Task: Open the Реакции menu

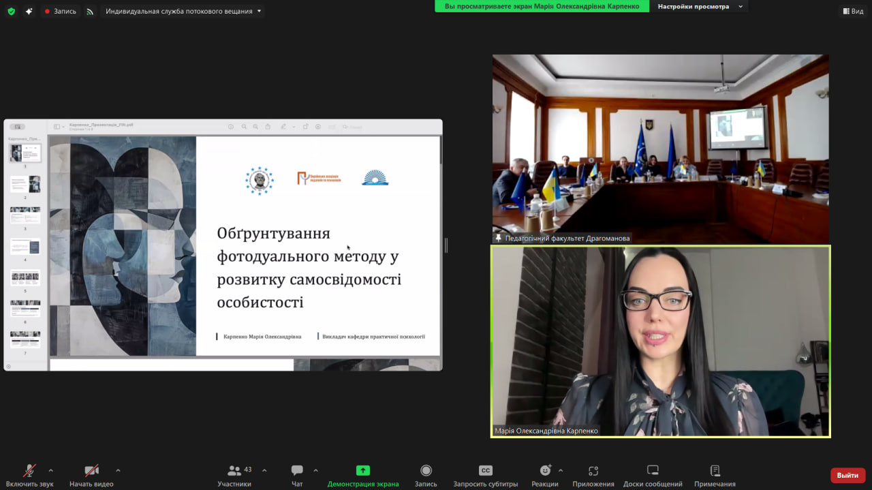Action: [x=545, y=474]
